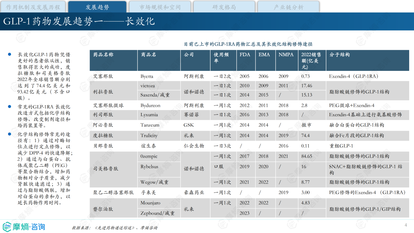The image size is (414, 233).
Task: Click the slide page number 4
Action: click(x=406, y=225)
